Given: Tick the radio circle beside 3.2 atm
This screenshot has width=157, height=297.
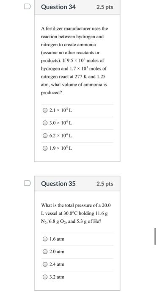Looking at the screenshot, I should [x=45, y=277].
